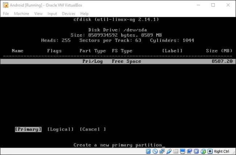Click the 'Flags' column header
The image size is (236, 155).
click(x=54, y=51)
